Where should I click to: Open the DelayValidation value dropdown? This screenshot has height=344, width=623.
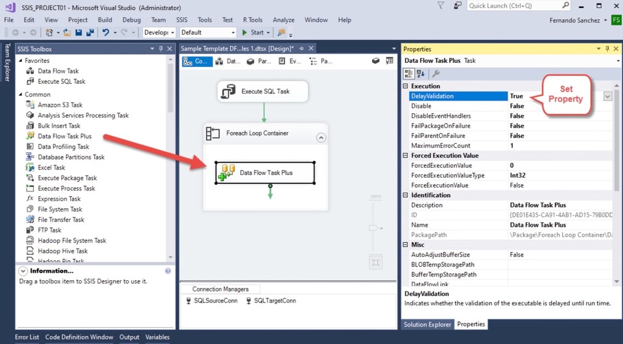click(607, 96)
